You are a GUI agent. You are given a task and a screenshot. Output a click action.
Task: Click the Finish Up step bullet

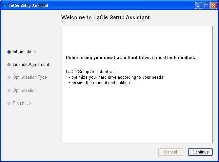pos(9,103)
